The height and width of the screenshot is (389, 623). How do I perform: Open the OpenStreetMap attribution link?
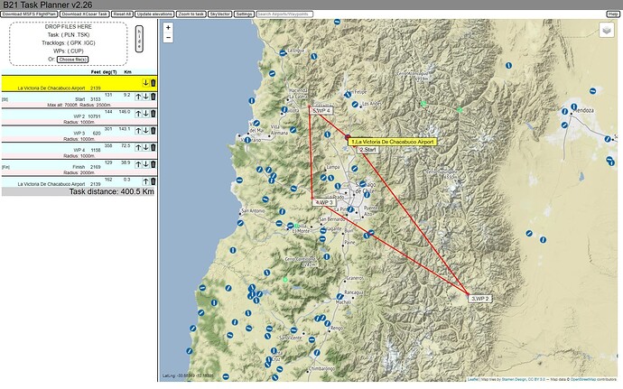tap(584, 379)
